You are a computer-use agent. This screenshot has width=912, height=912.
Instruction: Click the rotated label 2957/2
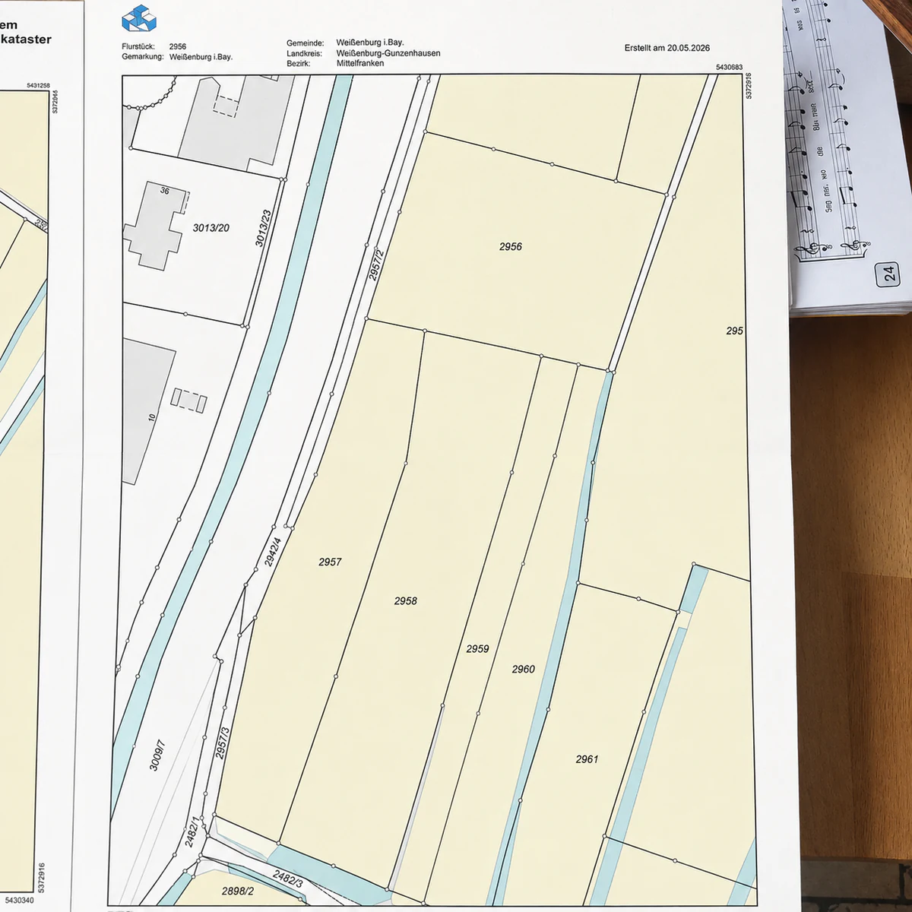[377, 265]
